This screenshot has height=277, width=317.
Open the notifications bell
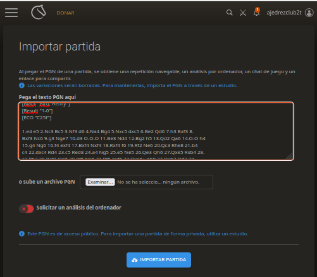[256, 12]
